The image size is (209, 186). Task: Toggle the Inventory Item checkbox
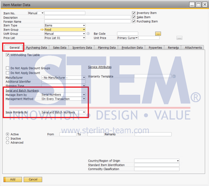click(x=134, y=13)
